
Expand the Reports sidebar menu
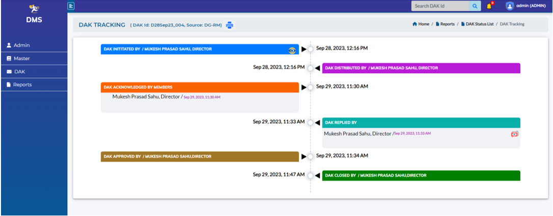coord(22,85)
